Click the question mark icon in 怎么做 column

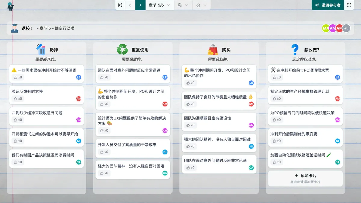295,49
